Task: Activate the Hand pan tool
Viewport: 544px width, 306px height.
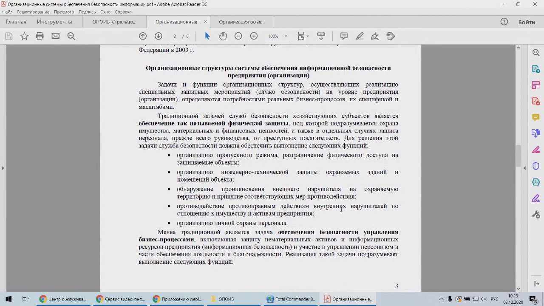Action: (x=223, y=36)
